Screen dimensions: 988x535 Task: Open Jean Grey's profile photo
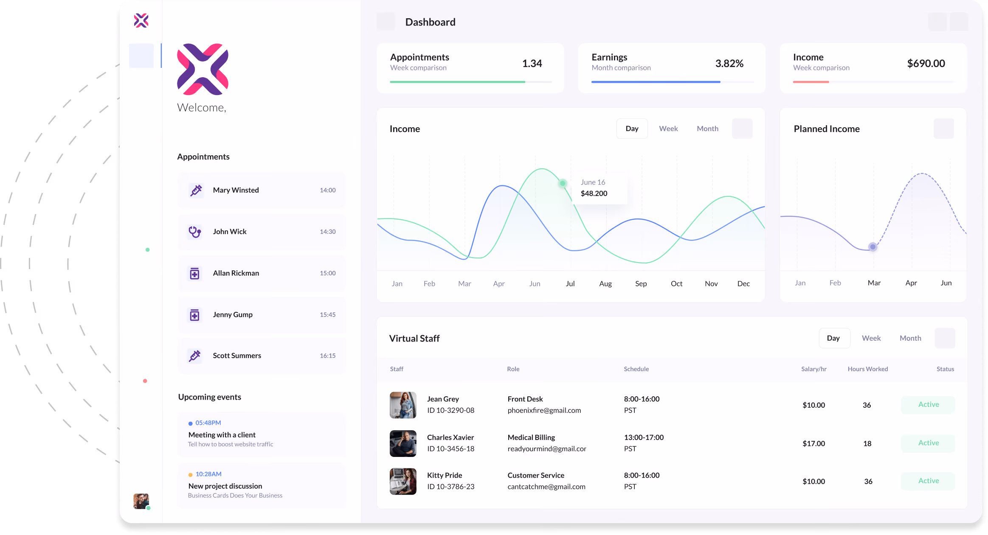coord(403,405)
